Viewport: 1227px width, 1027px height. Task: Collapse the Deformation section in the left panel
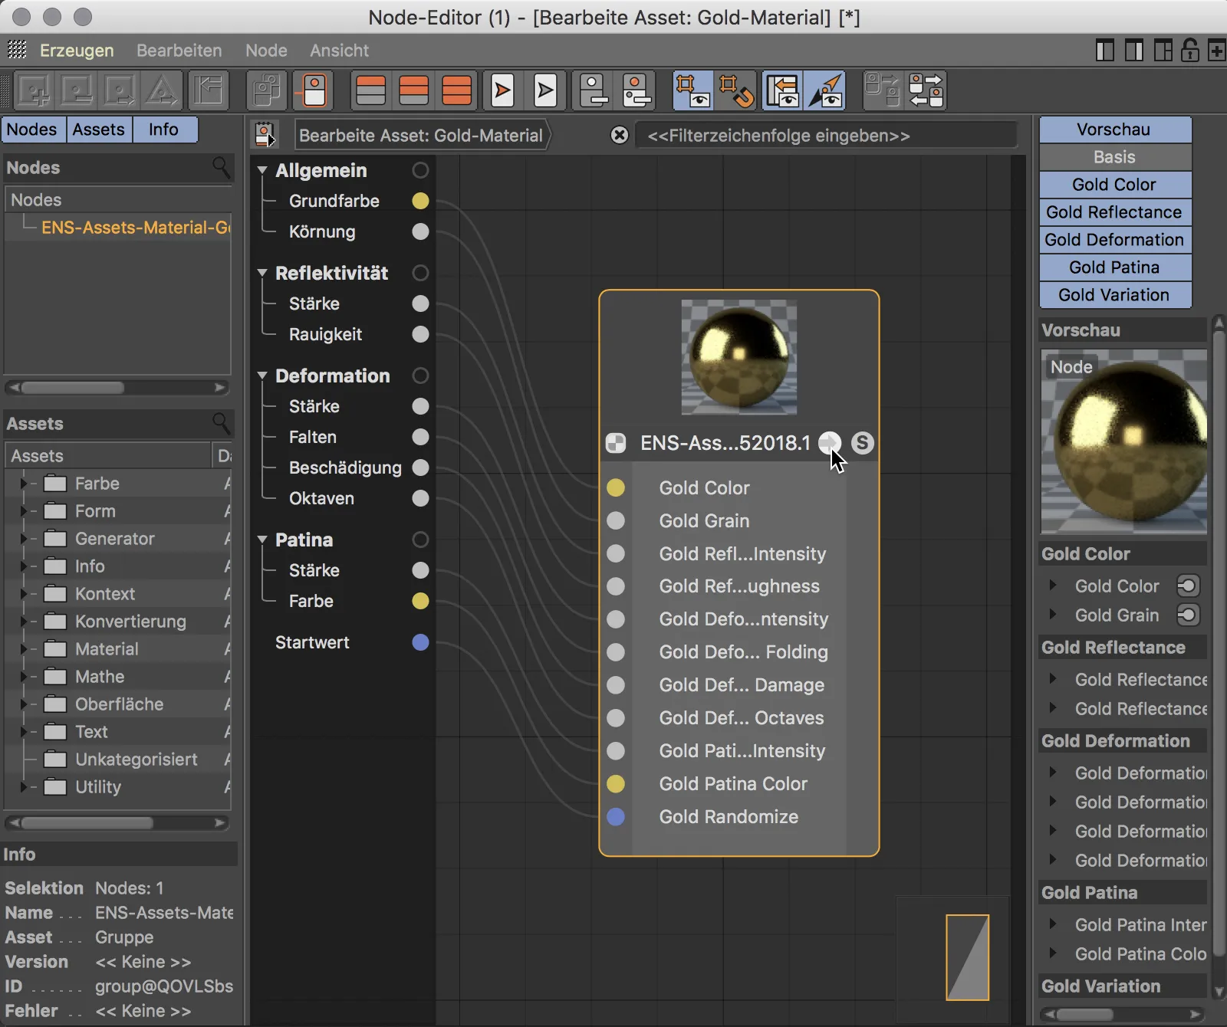click(x=262, y=376)
